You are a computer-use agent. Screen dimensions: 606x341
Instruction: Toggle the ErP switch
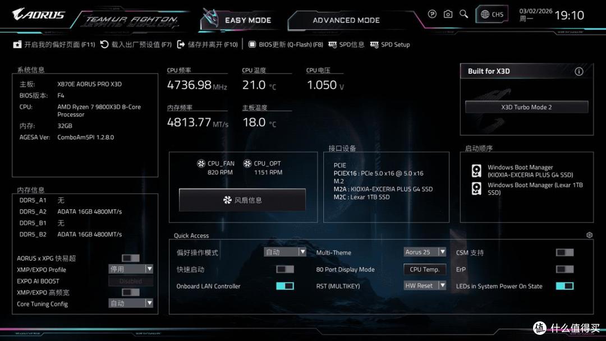click(564, 269)
